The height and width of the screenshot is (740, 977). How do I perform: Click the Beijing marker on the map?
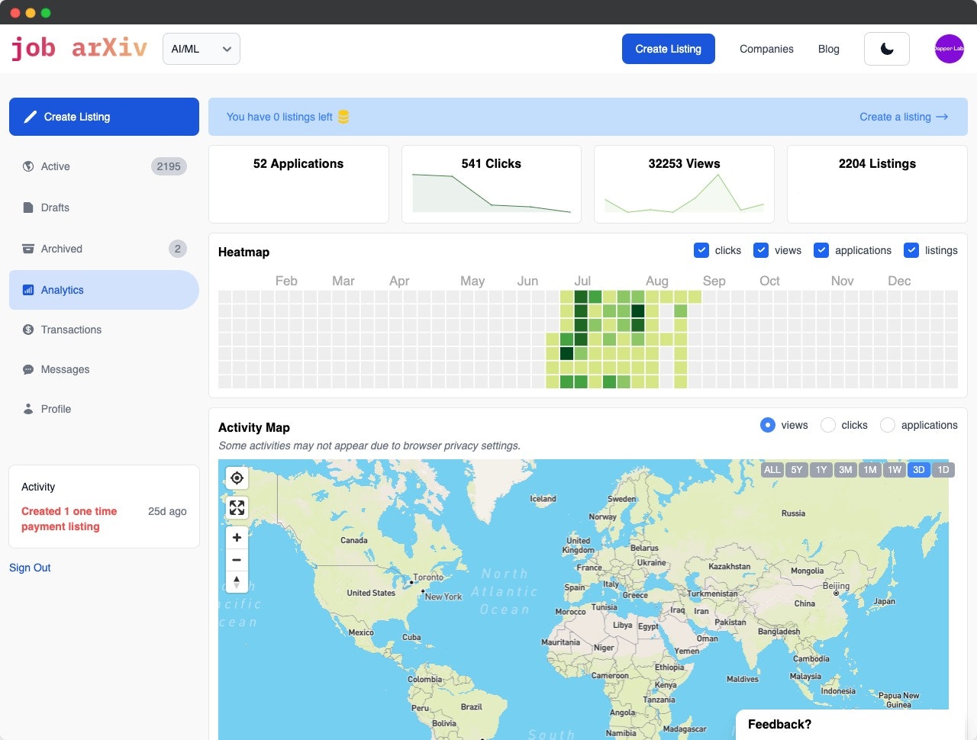pos(836,594)
